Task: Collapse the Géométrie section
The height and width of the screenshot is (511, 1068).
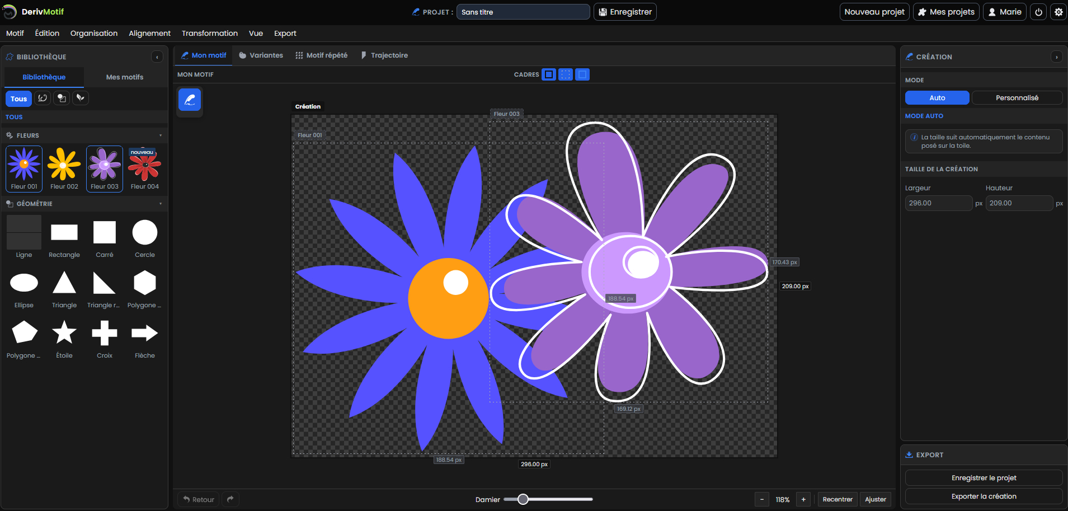Action: pos(161,204)
